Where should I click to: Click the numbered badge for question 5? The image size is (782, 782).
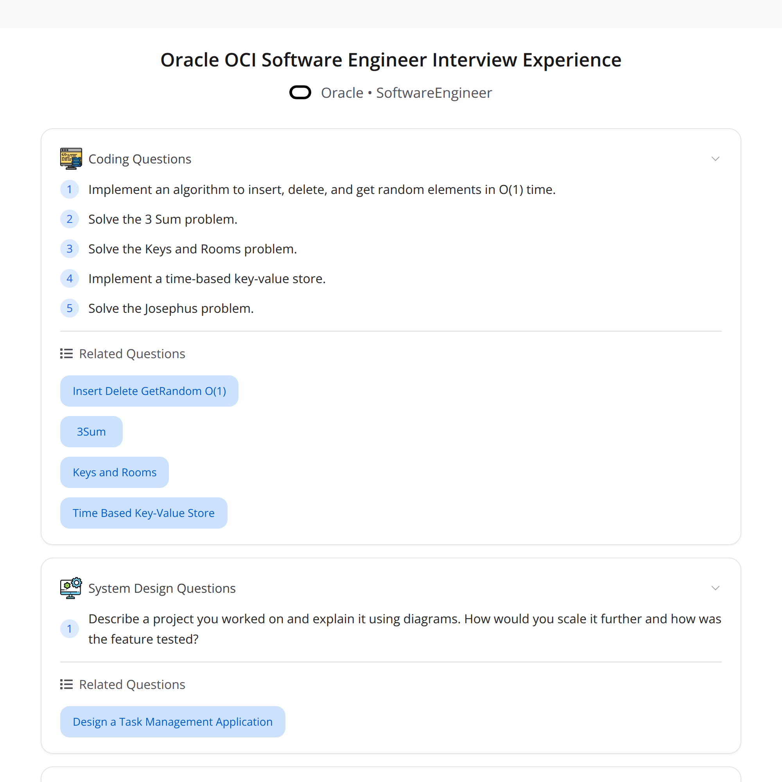[x=70, y=308]
